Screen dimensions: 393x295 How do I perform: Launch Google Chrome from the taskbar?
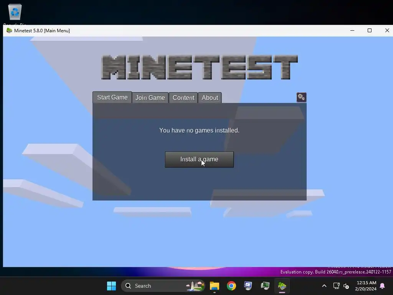tap(231, 286)
